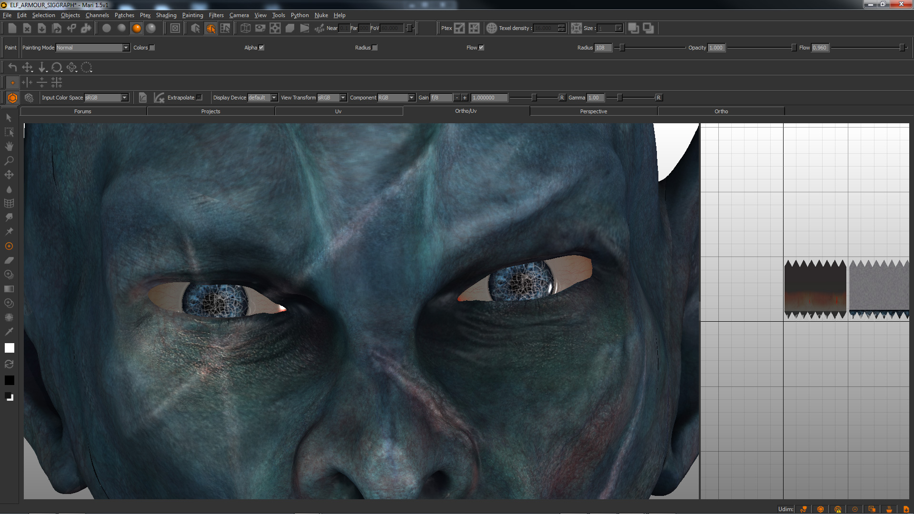Toggle the Extrapolate checkbox
Screen dimensions: 914x514
click(x=199, y=98)
